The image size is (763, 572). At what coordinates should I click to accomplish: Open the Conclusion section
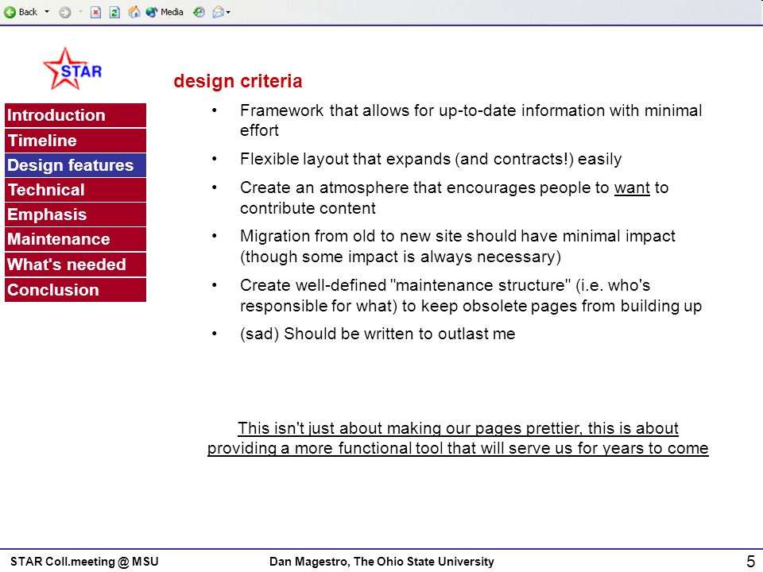[76, 290]
